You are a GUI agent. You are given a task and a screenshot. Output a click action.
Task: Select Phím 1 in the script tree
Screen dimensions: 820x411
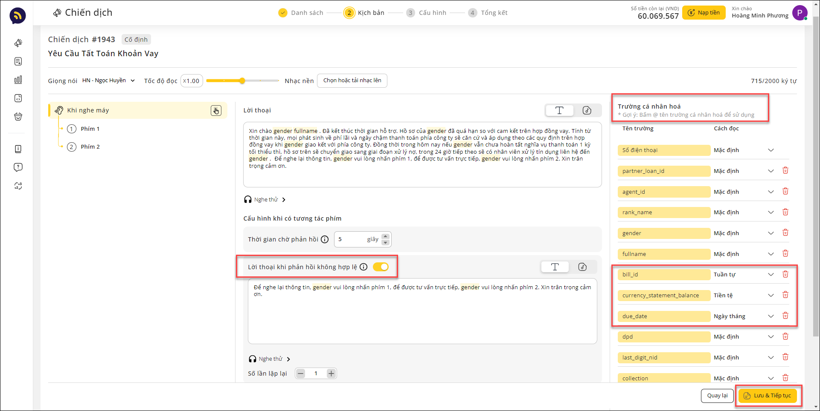(90, 129)
